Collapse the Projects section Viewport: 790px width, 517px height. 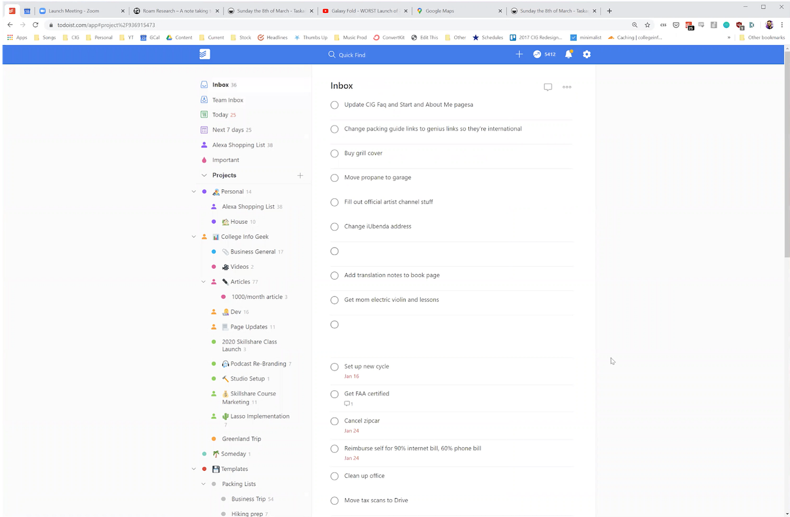click(x=204, y=176)
